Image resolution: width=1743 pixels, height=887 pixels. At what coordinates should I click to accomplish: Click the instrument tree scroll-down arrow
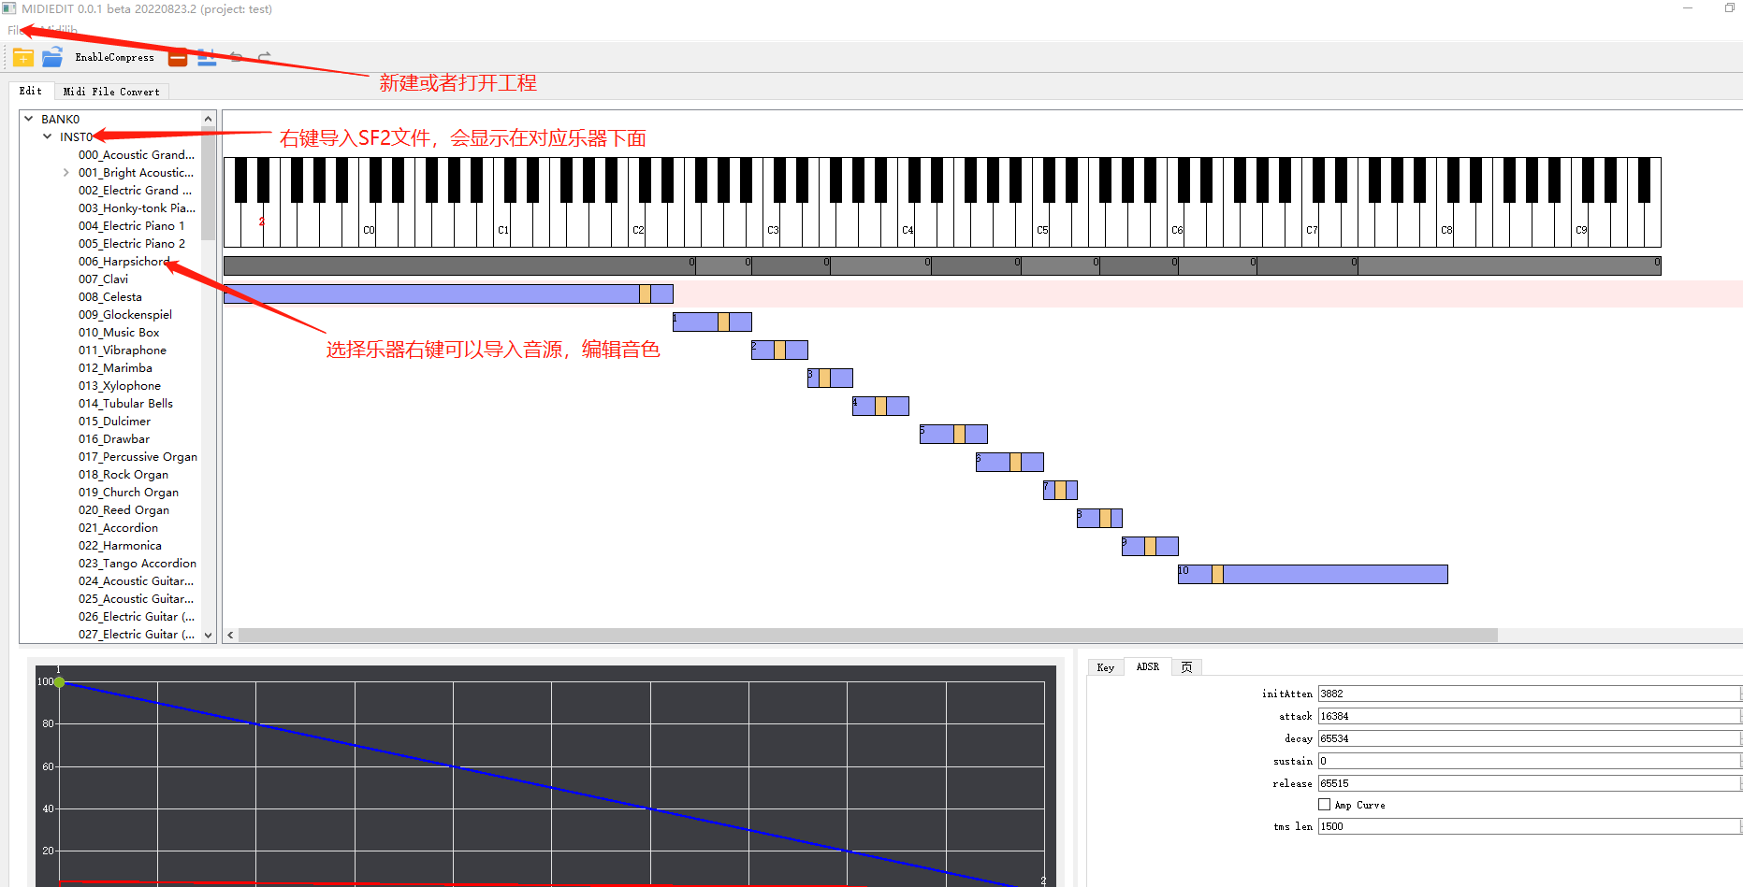(x=209, y=635)
